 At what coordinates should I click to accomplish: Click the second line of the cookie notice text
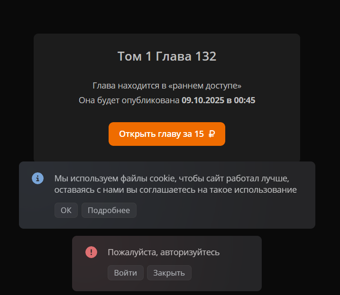coord(175,190)
